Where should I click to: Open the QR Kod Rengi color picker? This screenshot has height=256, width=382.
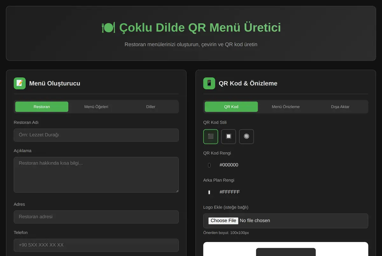(209, 165)
